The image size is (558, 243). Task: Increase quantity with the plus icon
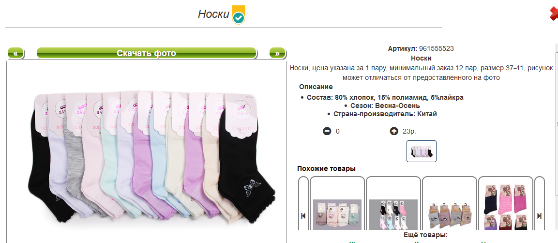point(393,131)
